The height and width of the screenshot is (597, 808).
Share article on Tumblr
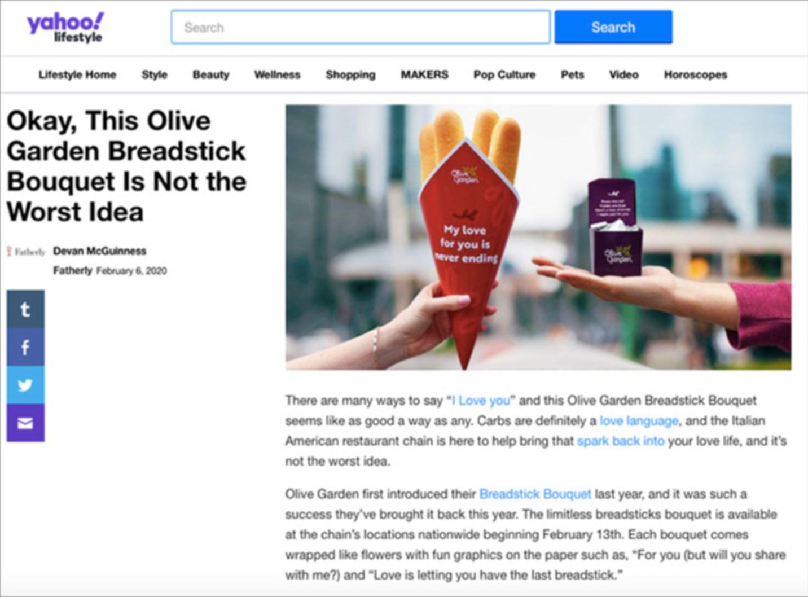tap(25, 309)
